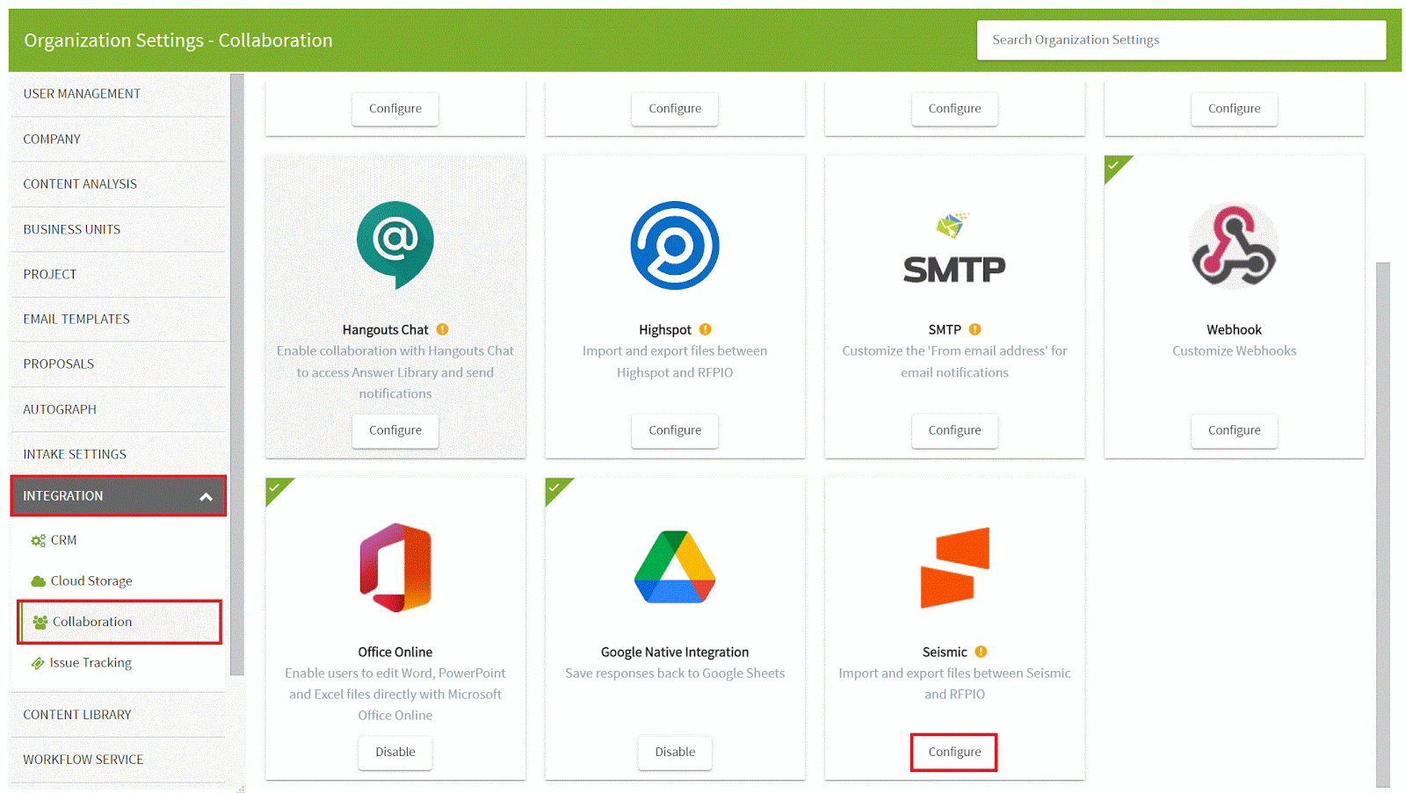Click the info badge next to Hangouts Chat
Screen dimensions: 1406x793
point(442,329)
